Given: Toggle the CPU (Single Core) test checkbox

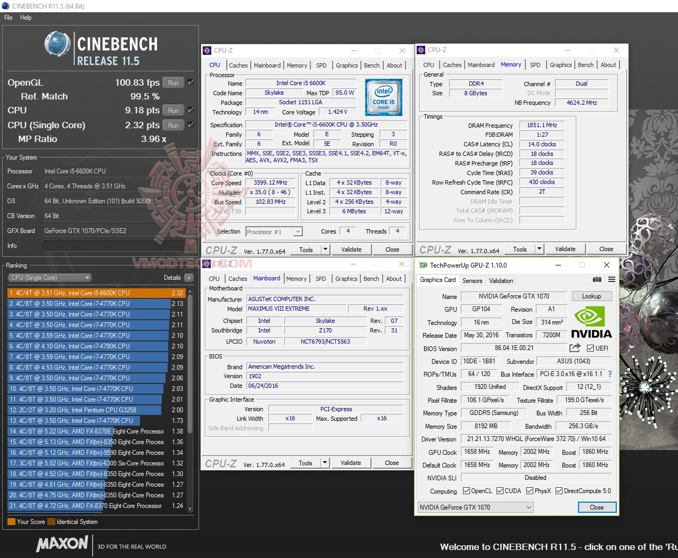Looking at the screenshot, I should (x=191, y=125).
